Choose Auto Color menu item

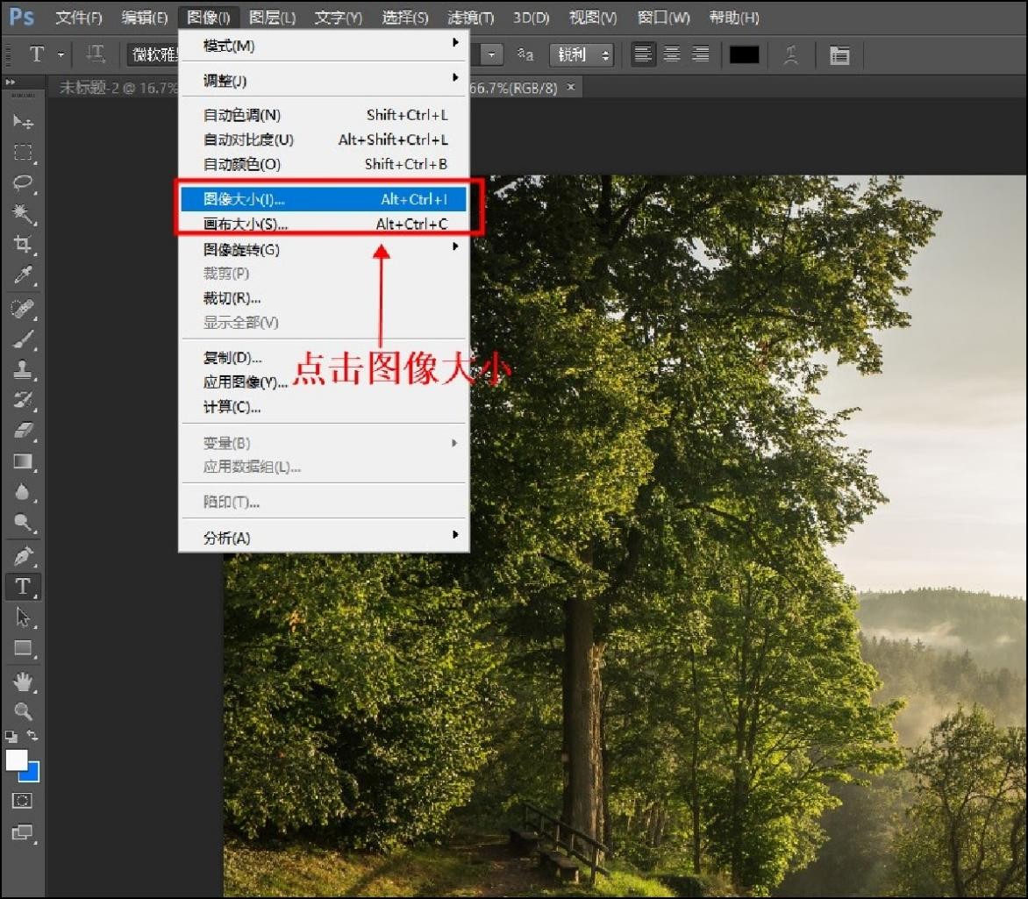tap(324, 165)
